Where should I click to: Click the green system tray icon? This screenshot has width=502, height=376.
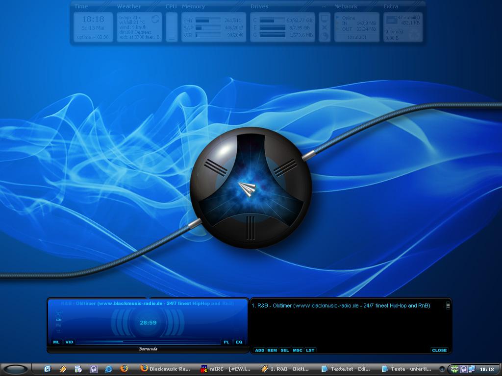454,369
